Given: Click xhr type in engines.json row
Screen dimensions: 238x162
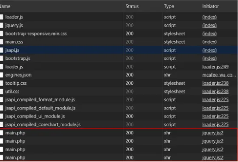Looking at the screenshot, I should click(x=167, y=75).
